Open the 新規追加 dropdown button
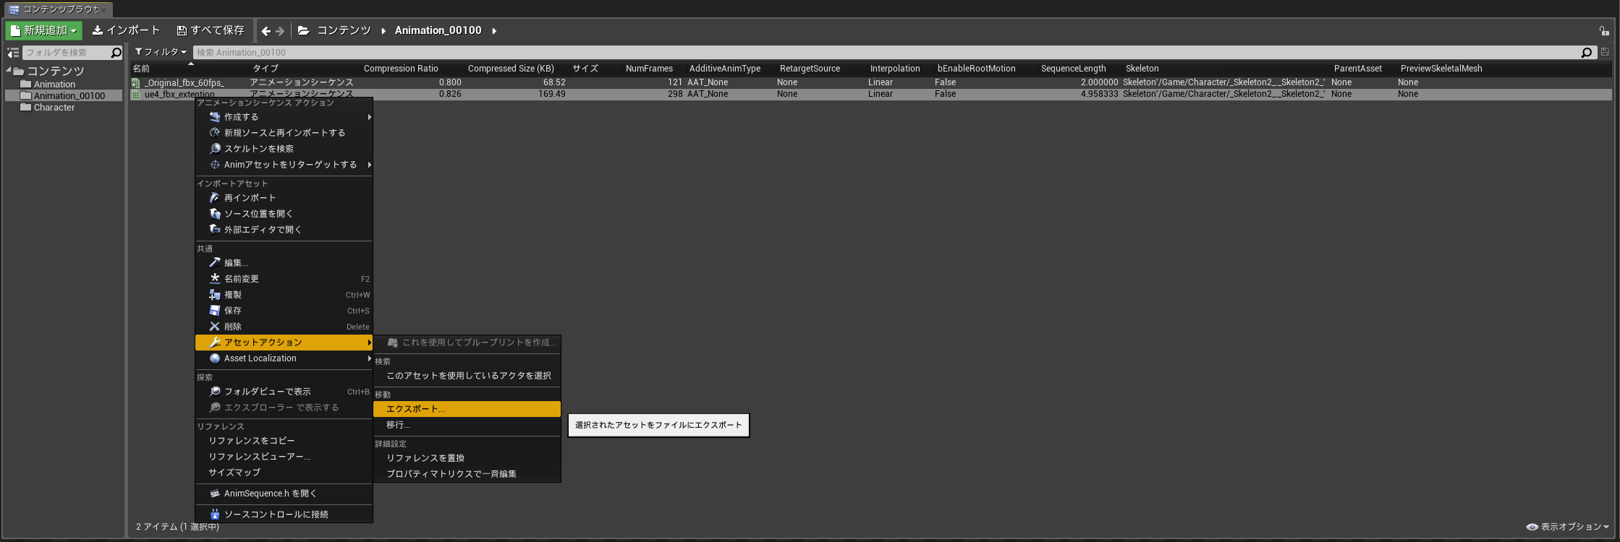The width and height of the screenshot is (1620, 542). (x=43, y=30)
